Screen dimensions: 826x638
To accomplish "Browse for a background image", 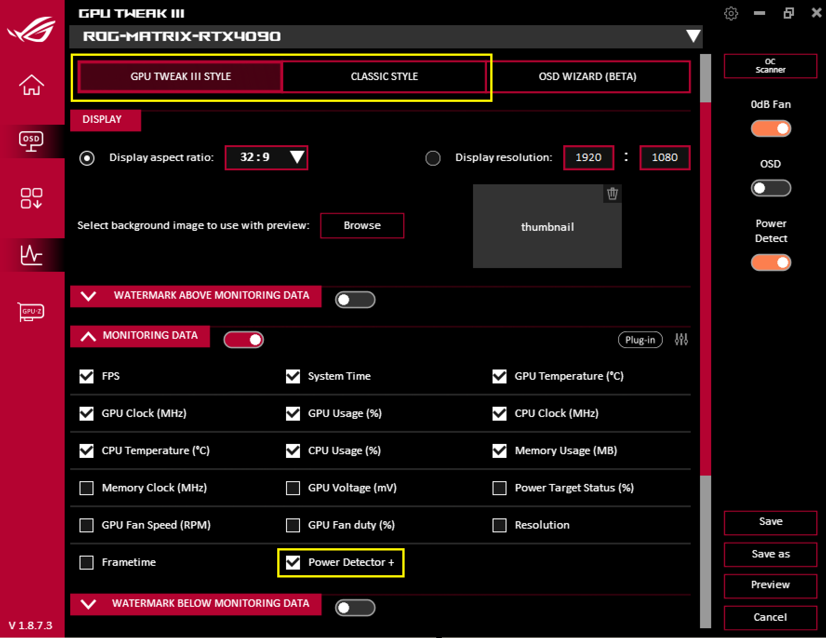I will (x=362, y=226).
